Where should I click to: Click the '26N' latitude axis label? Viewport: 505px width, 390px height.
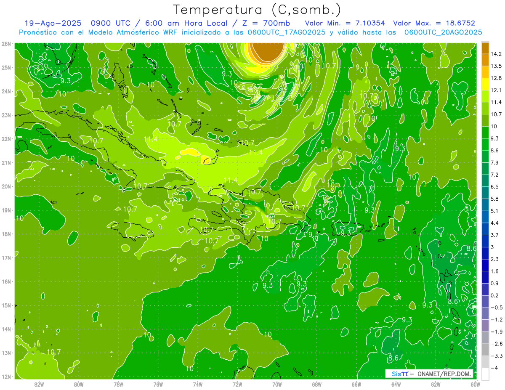[6, 43]
